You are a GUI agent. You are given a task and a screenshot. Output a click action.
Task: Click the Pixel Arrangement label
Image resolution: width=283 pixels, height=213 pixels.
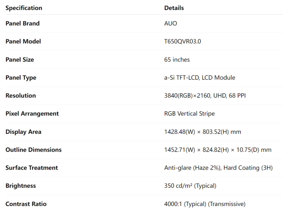tap(32, 113)
